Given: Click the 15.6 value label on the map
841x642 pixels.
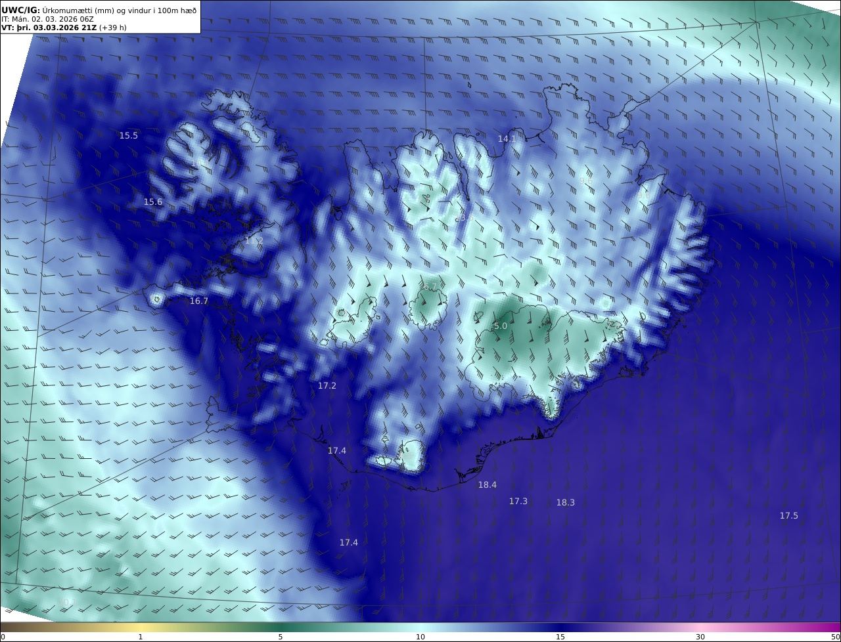Looking at the screenshot, I should coord(153,202).
